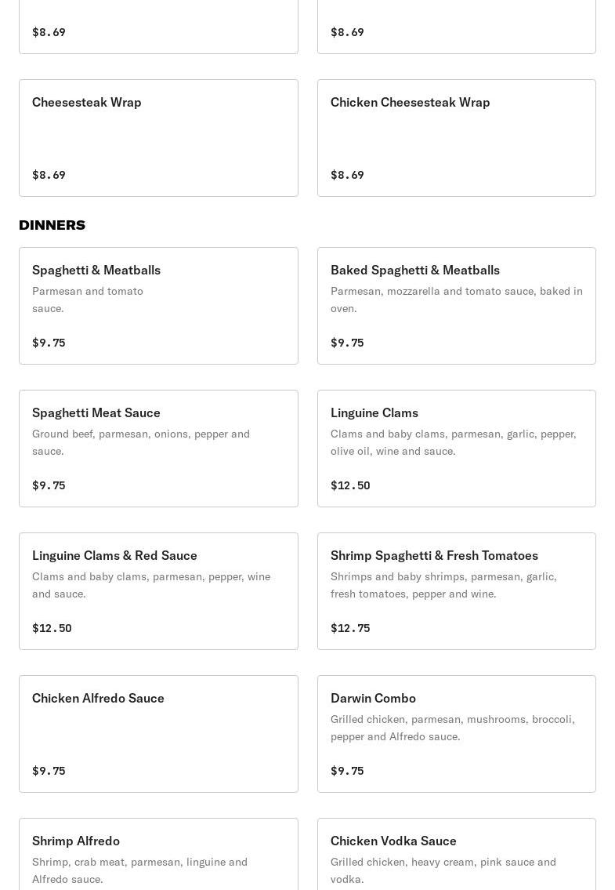The width and height of the screenshot is (615, 890).
Task: Click the Linguine Clams $12.50 price
Action: pyautogui.click(x=350, y=485)
